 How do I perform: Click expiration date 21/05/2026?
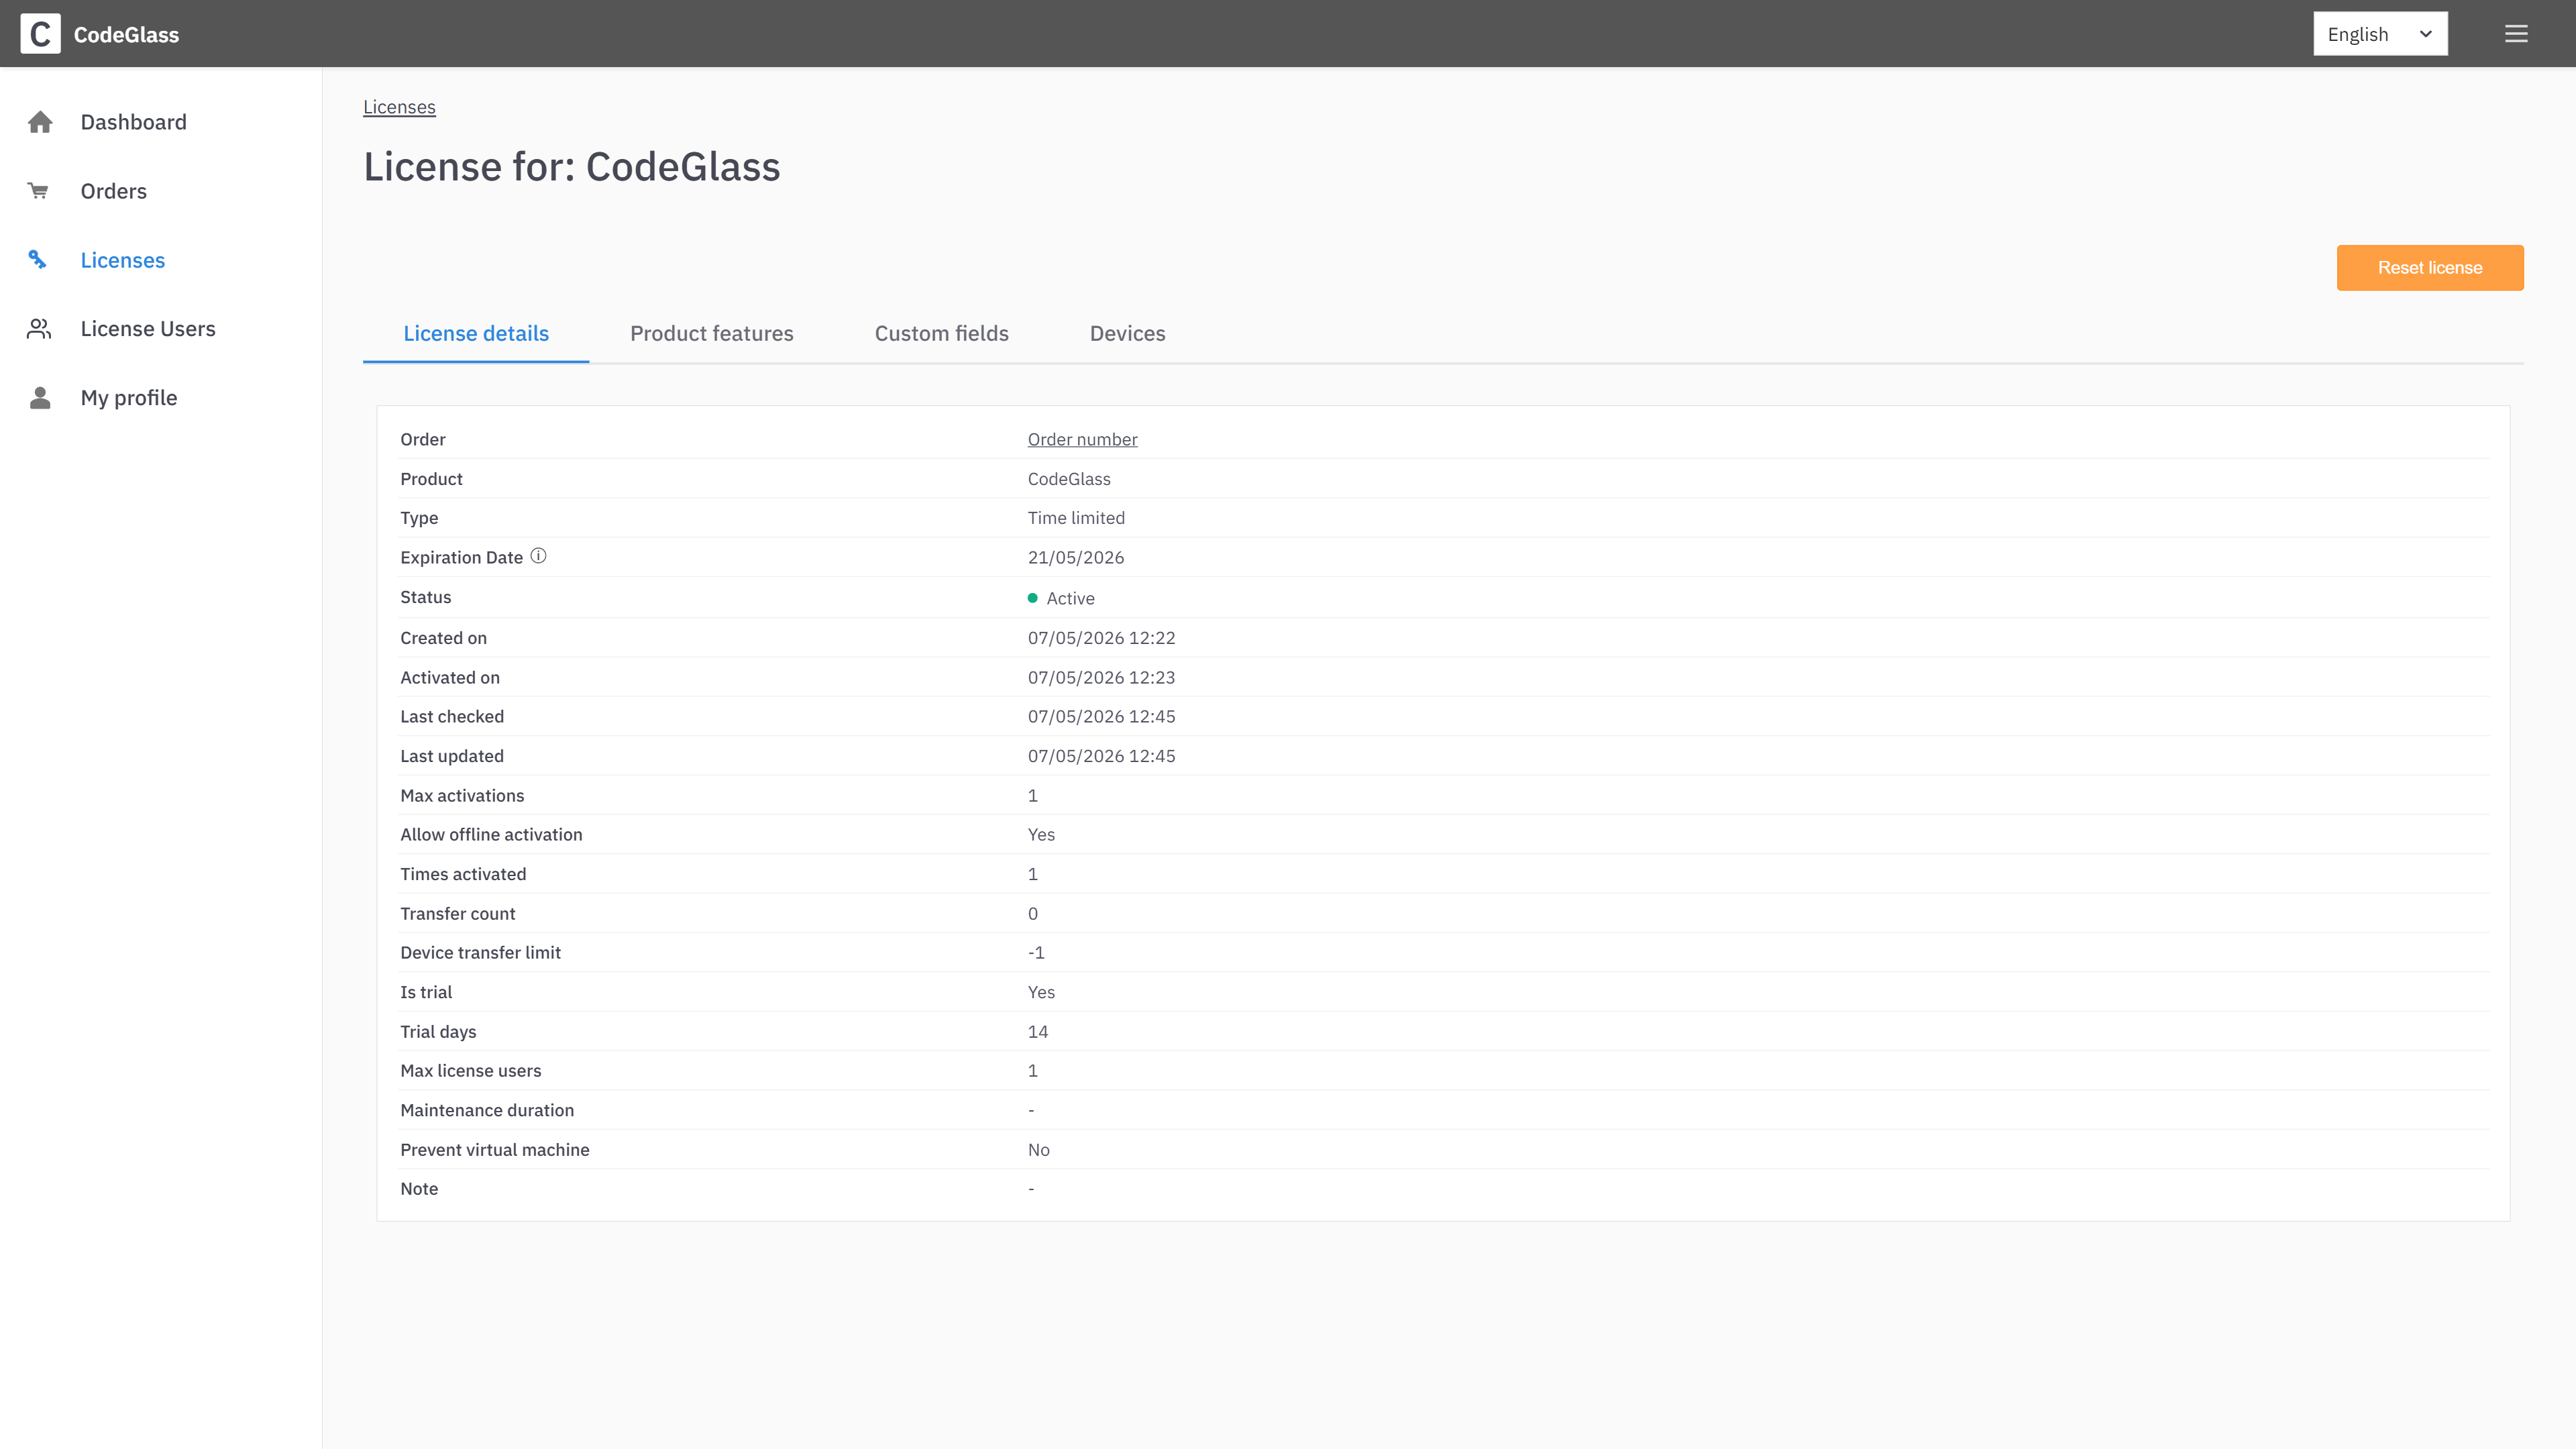click(1076, 557)
